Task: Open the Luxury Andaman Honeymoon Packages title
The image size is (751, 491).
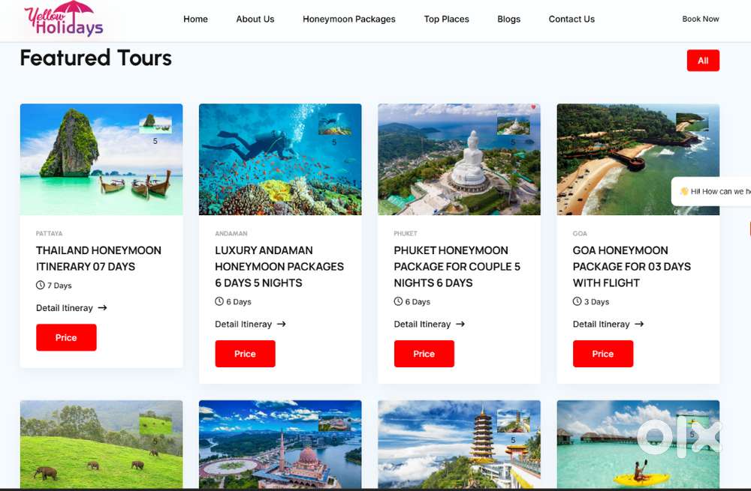Action: point(279,266)
